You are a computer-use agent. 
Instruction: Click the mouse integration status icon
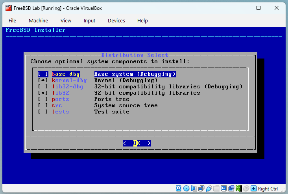246,189
